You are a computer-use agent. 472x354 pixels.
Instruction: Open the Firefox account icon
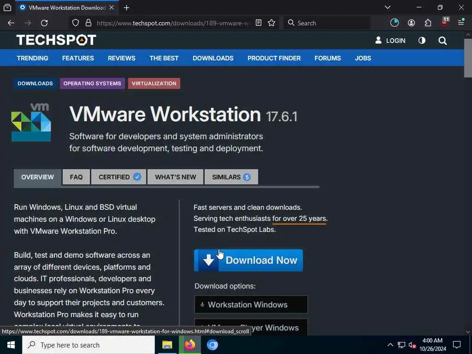tap(411, 23)
